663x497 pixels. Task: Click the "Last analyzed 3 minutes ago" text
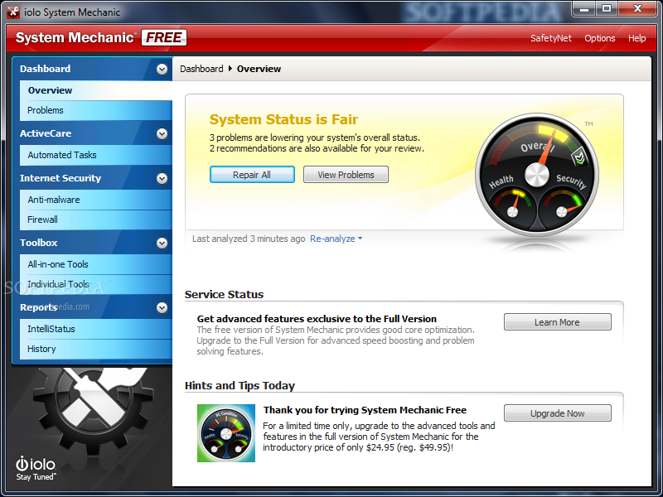coord(249,239)
